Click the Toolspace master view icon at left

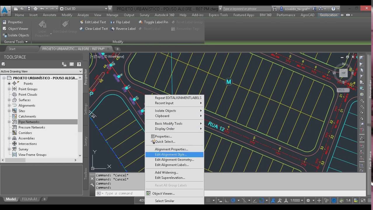coord(3,64)
